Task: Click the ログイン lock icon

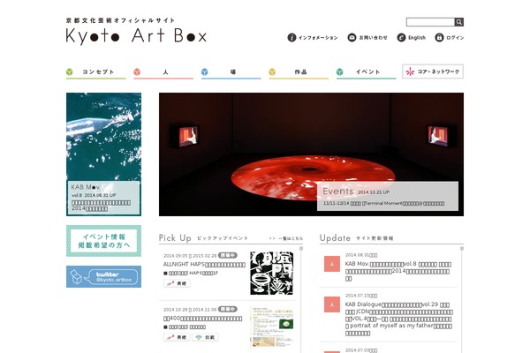Action: 439,37
